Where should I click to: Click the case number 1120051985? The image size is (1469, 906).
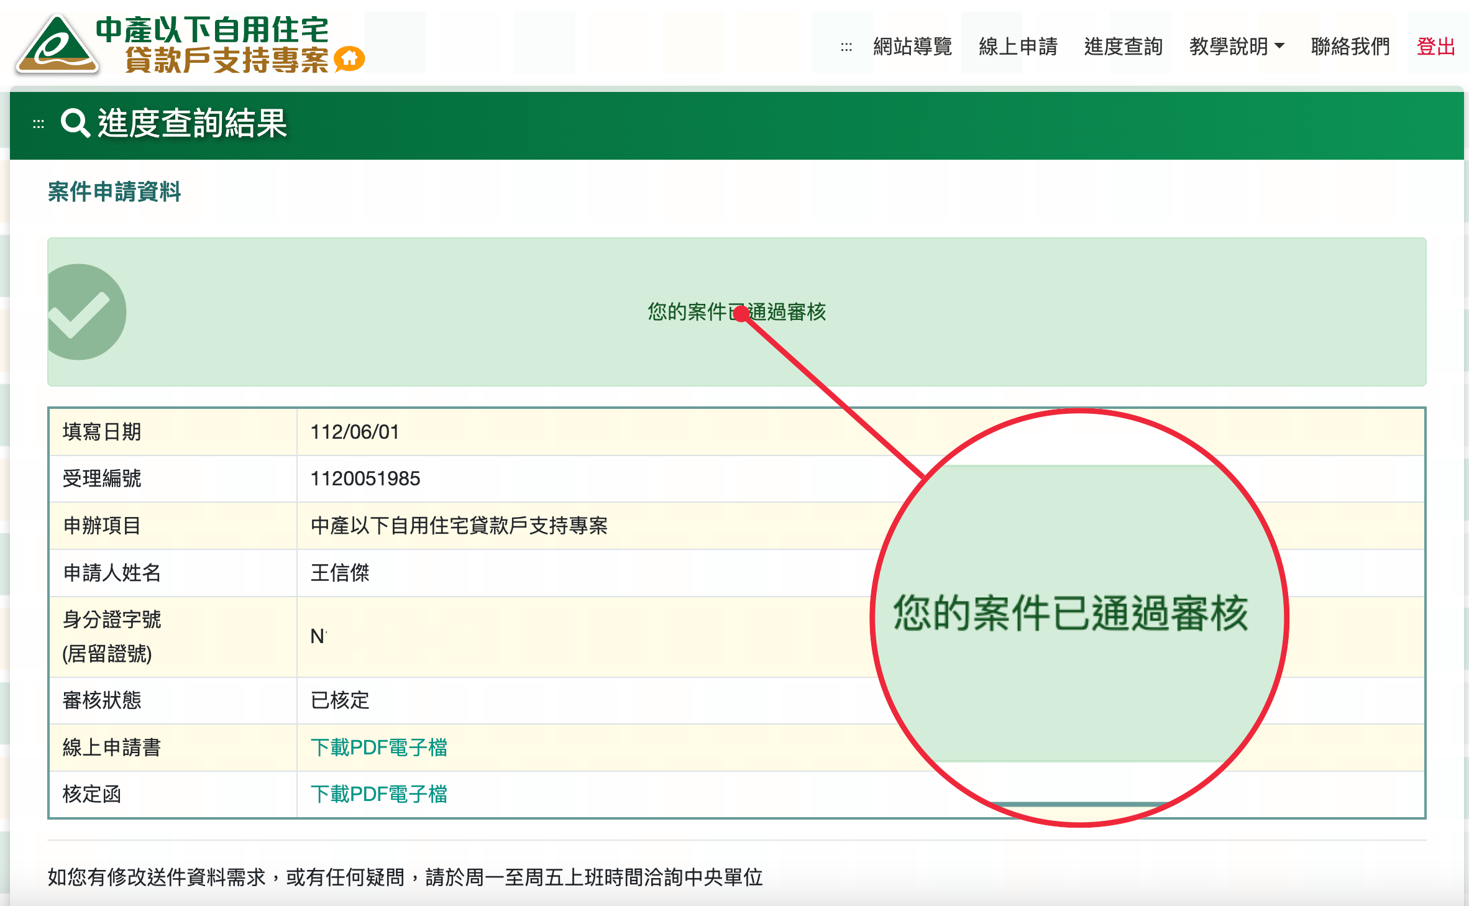tap(365, 478)
